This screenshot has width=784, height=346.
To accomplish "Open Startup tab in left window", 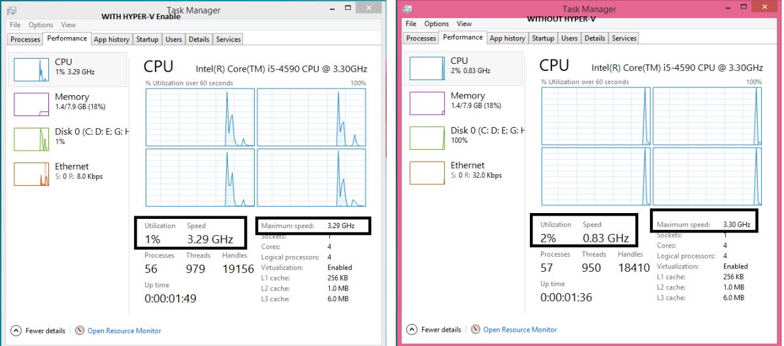I will click(x=147, y=39).
